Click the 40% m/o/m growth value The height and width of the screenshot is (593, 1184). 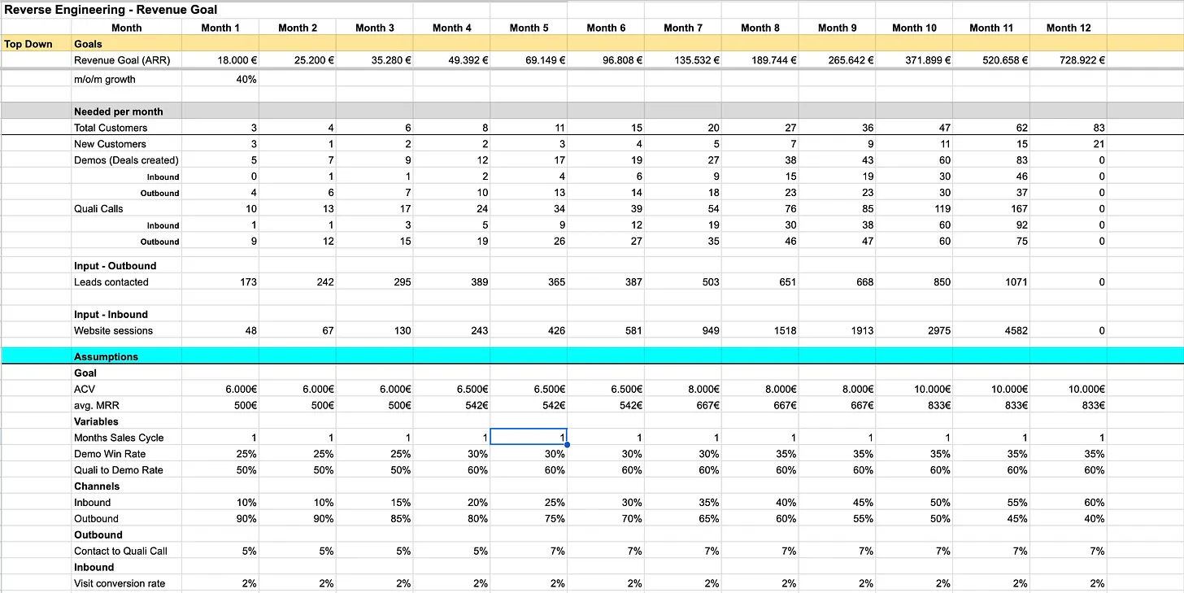coord(246,79)
